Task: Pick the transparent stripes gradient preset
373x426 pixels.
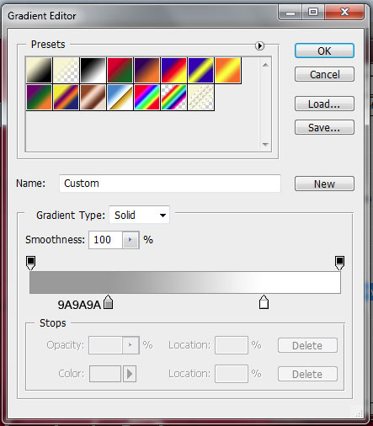Action: click(200, 97)
